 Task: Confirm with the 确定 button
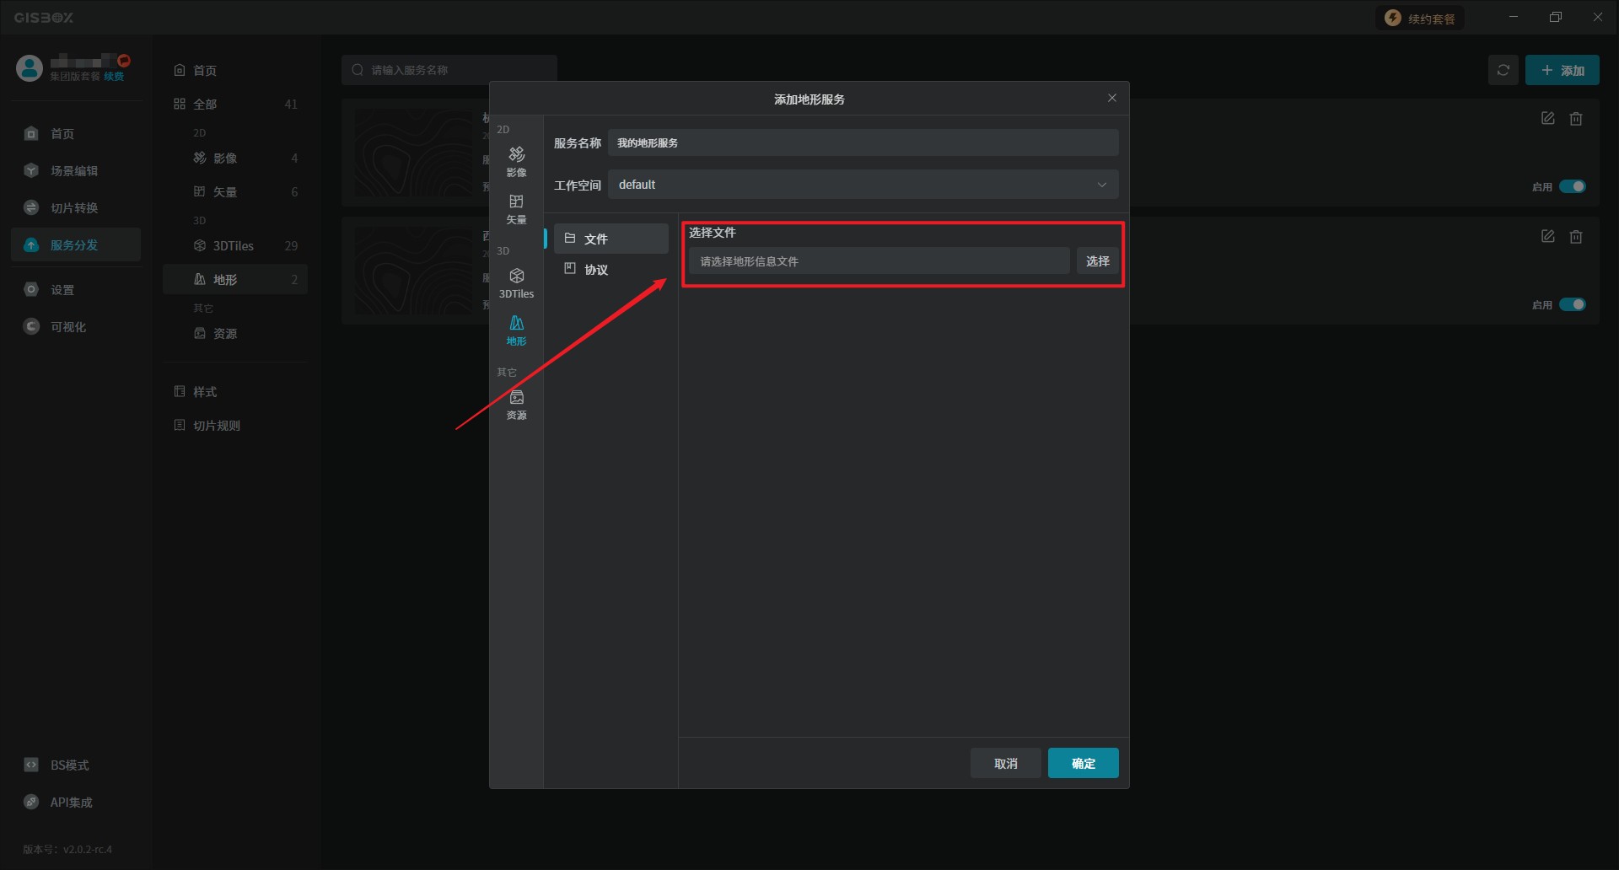pos(1083,763)
